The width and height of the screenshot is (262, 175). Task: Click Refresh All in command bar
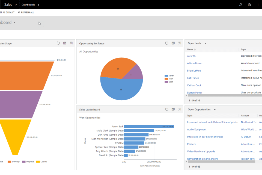tap(26, 13)
